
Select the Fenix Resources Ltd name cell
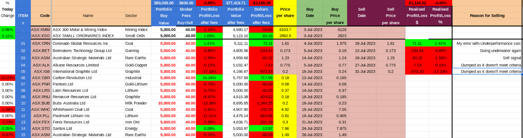(88, 122)
